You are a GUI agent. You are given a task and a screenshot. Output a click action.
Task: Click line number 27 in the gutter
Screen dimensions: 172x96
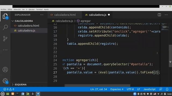[55, 73]
